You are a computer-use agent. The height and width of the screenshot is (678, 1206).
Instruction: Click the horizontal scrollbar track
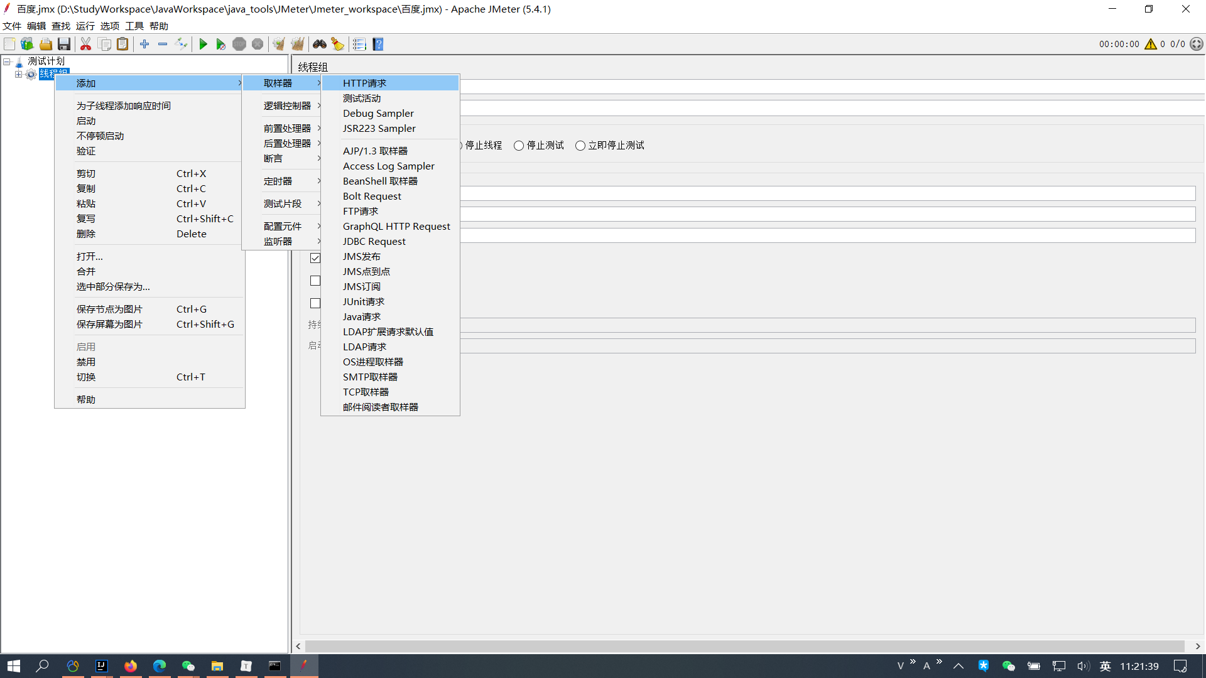pos(745,646)
